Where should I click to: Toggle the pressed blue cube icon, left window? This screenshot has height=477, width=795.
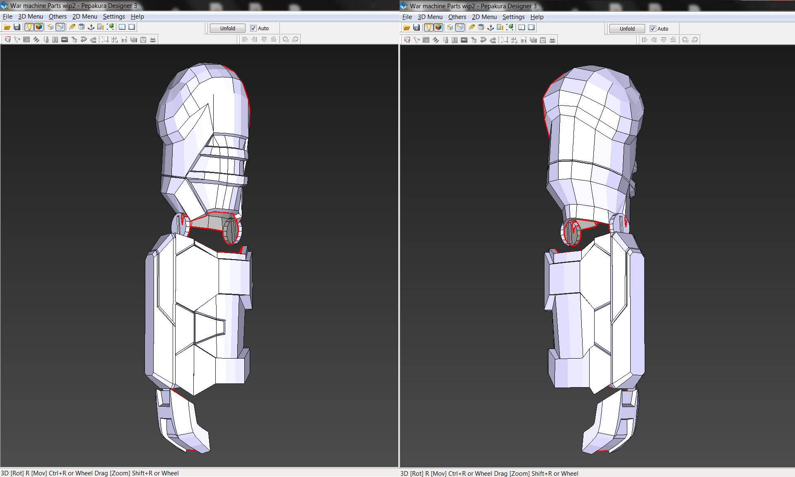60,27
